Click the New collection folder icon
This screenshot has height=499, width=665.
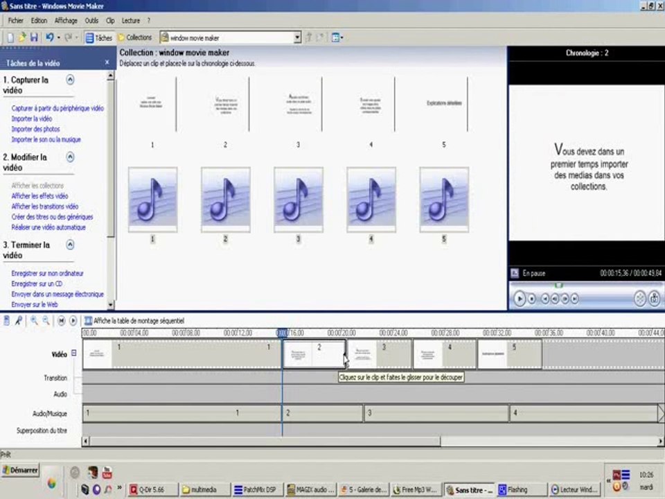click(x=321, y=37)
